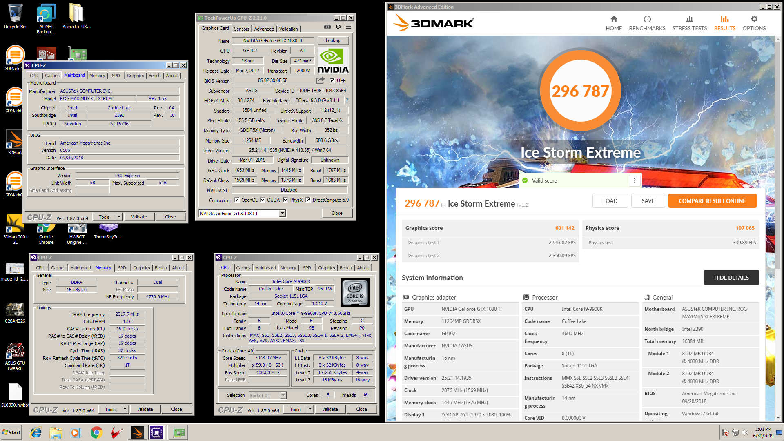The height and width of the screenshot is (441, 784).
Task: Click GPU-Z screenshot camera icon
Action: [x=327, y=27]
